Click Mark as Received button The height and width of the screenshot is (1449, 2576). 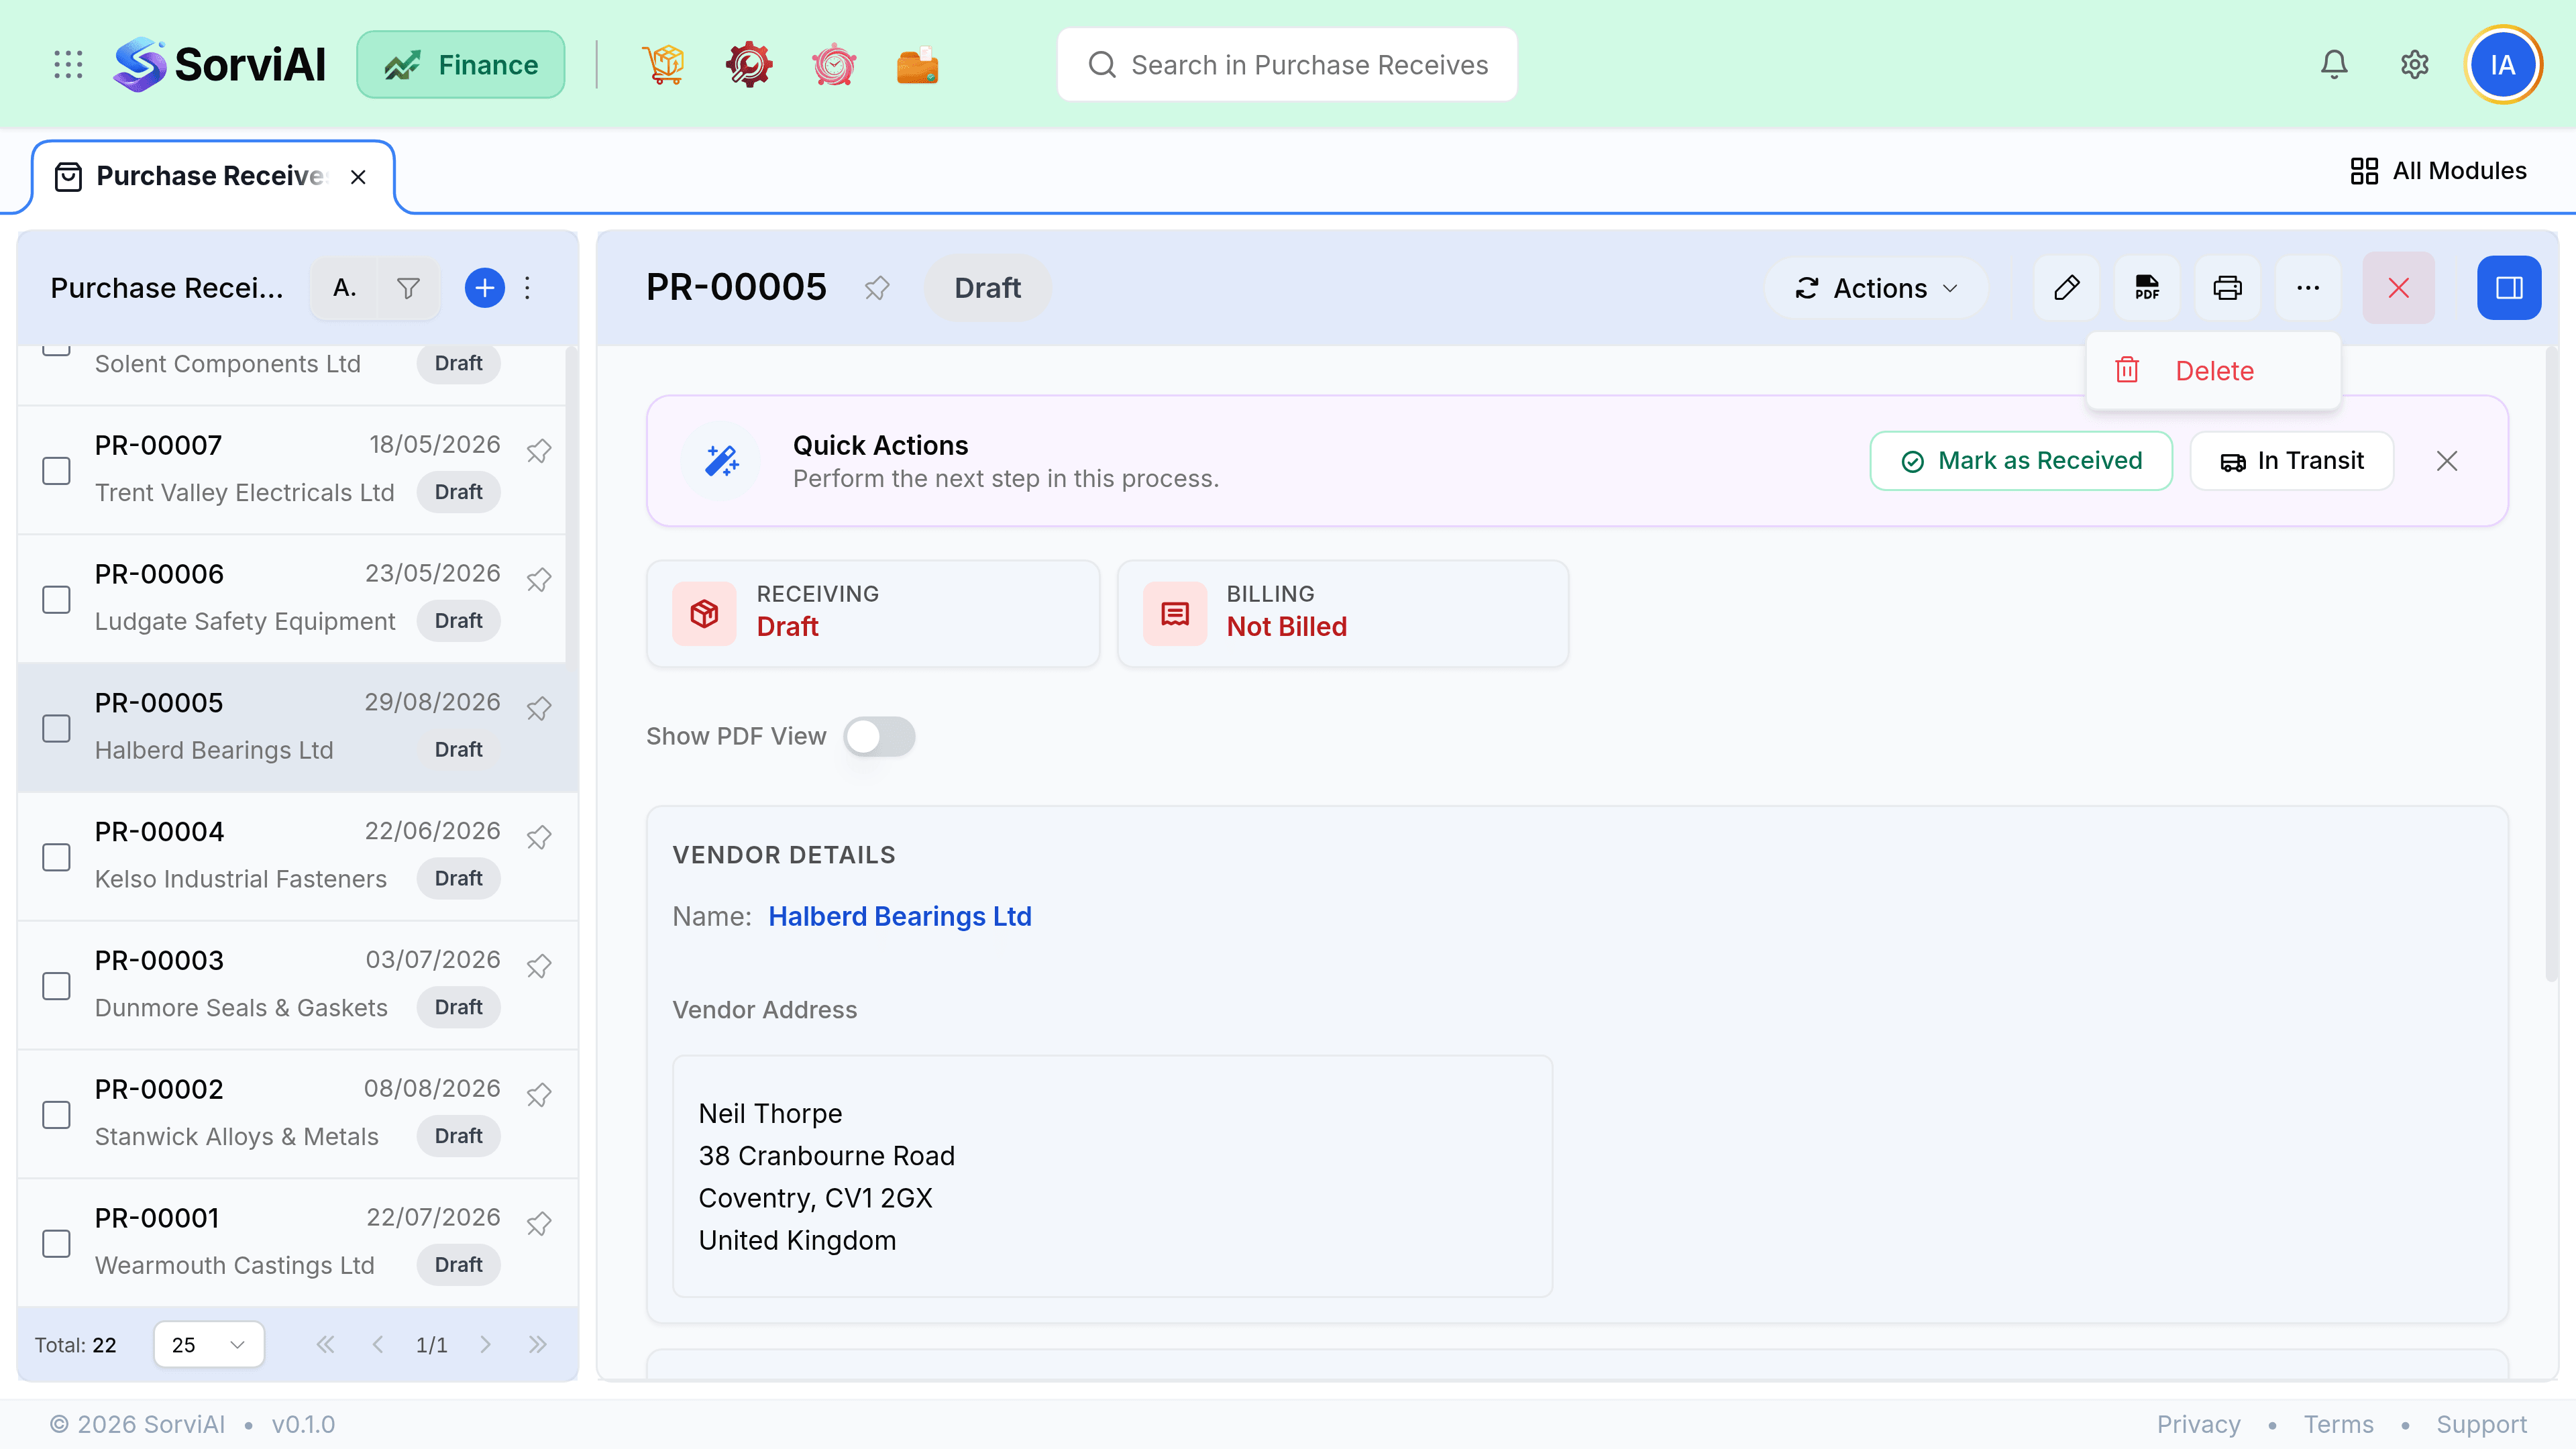pyautogui.click(x=2021, y=461)
